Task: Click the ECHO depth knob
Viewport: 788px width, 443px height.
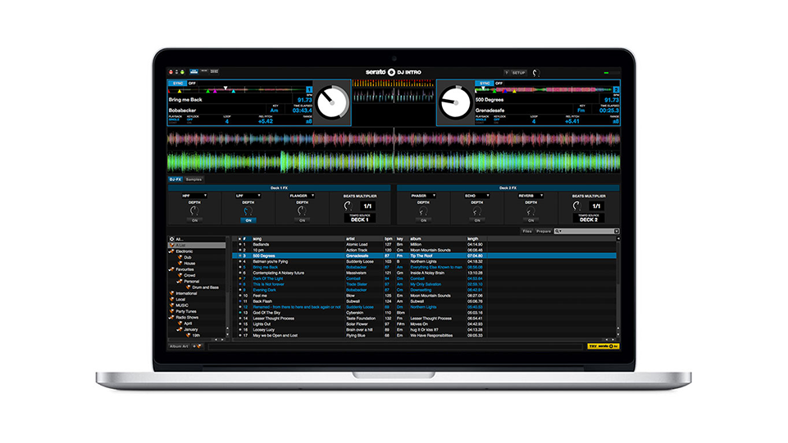Action: click(x=477, y=211)
